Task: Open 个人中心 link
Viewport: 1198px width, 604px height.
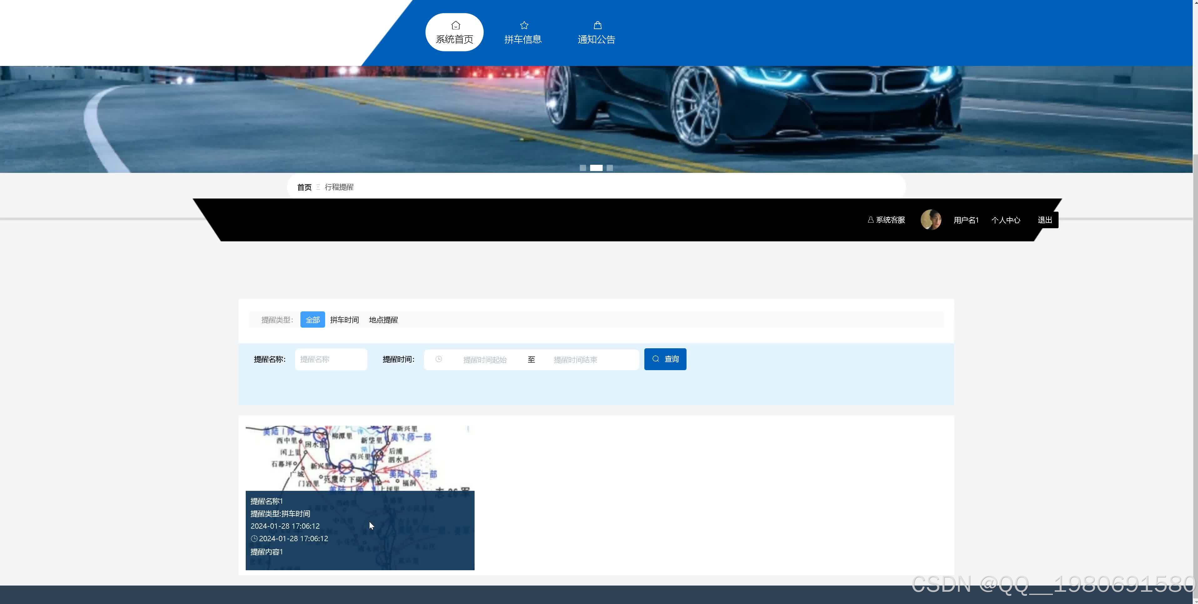Action: (x=1005, y=220)
